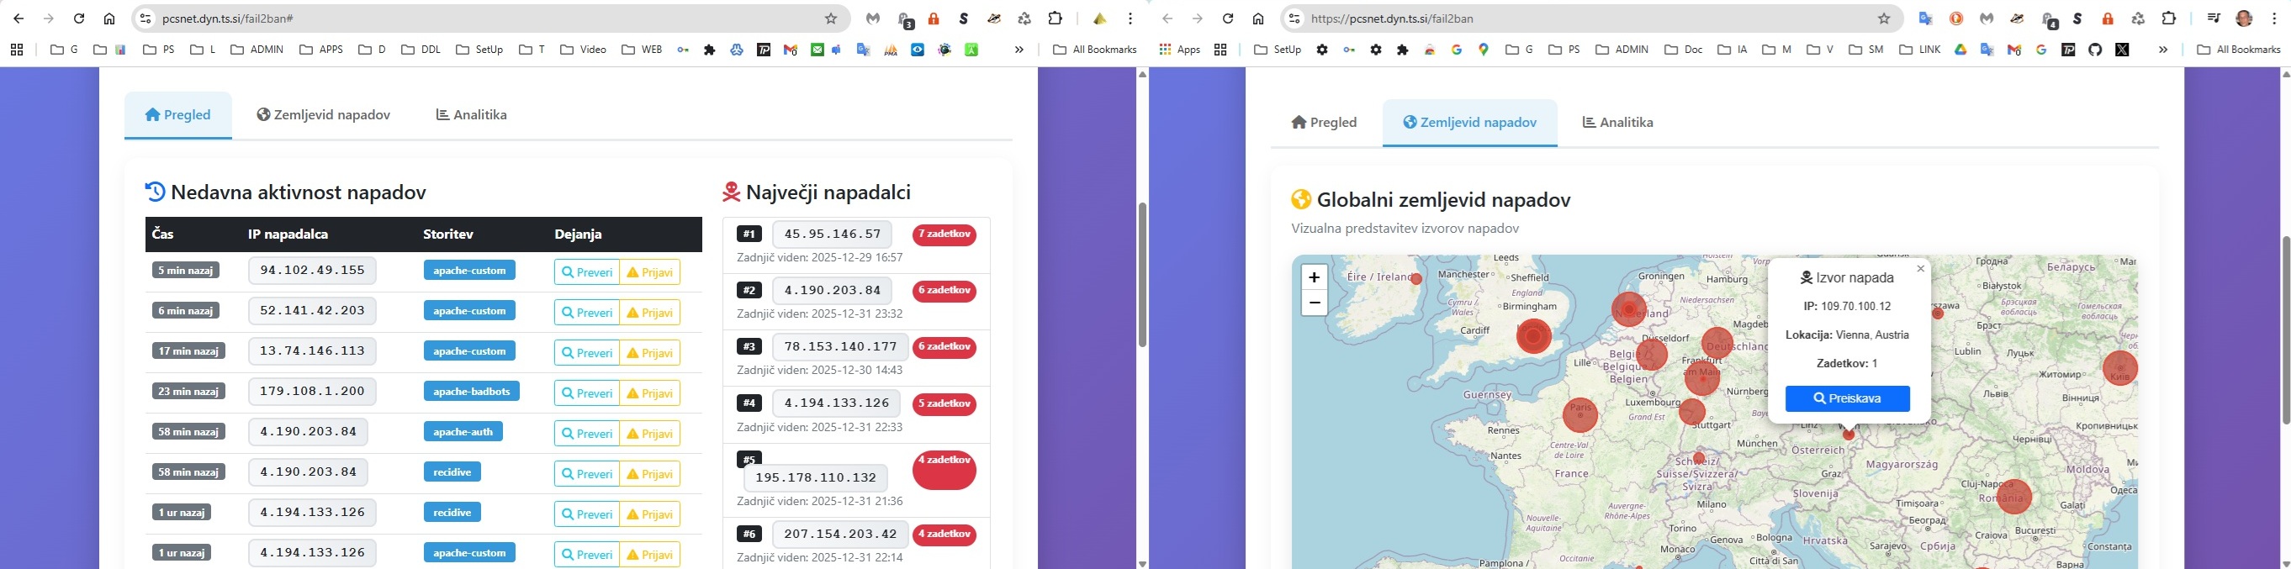Expand bookmarks overflow chevron in right browser
This screenshot has width=2291, height=569.
point(2163,50)
